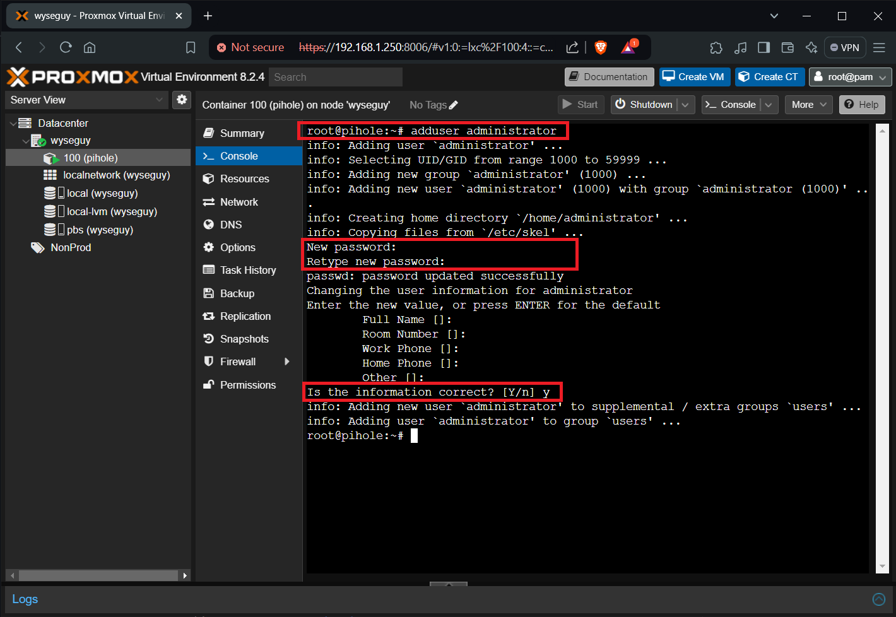
Task: Open the tab search dropdown
Action: click(x=774, y=16)
